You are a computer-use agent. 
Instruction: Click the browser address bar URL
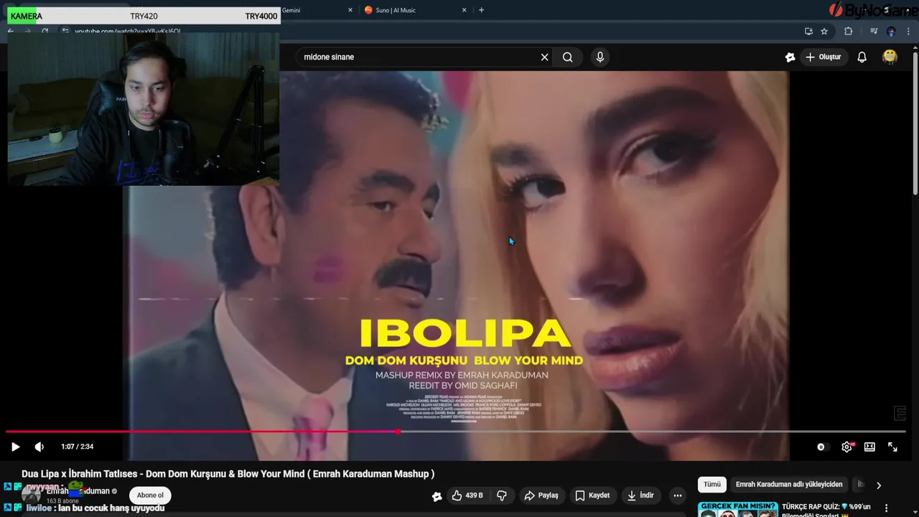[x=128, y=31]
